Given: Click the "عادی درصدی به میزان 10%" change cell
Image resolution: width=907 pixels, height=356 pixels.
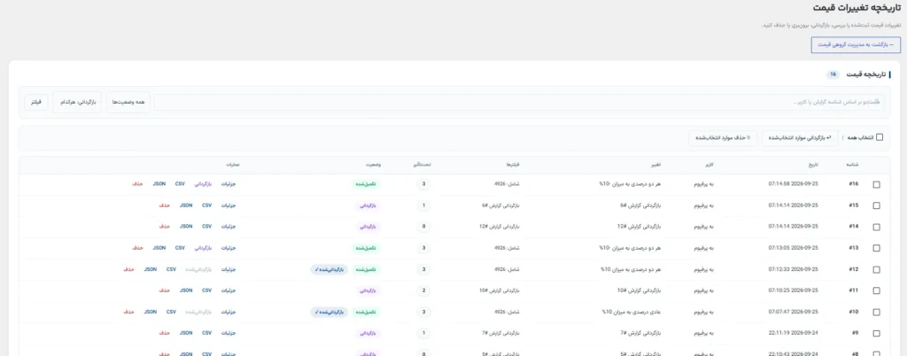Looking at the screenshot, I should (x=631, y=312).
